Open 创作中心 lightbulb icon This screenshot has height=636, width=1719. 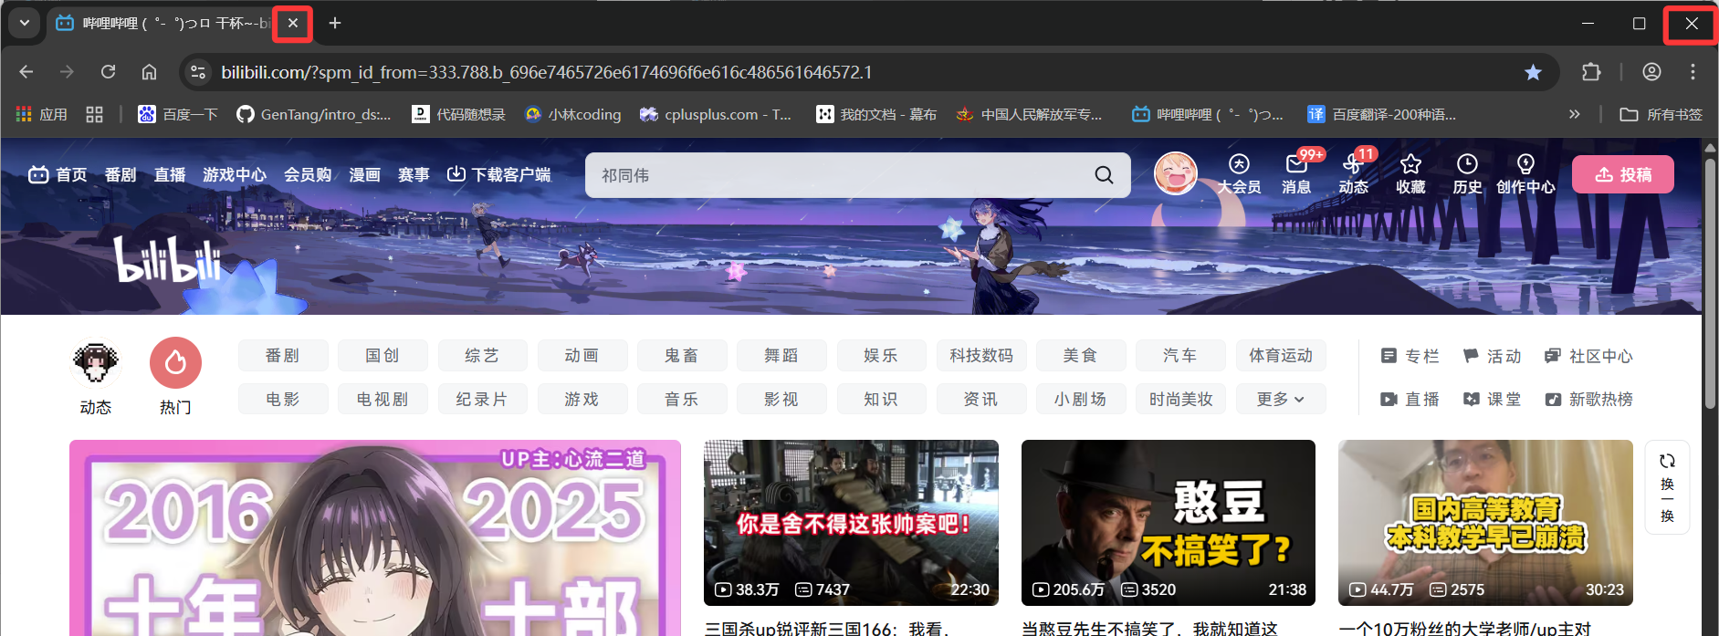pyautogui.click(x=1525, y=173)
